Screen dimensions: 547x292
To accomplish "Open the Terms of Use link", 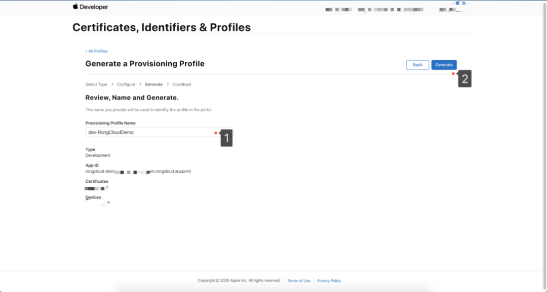I will [299, 281].
